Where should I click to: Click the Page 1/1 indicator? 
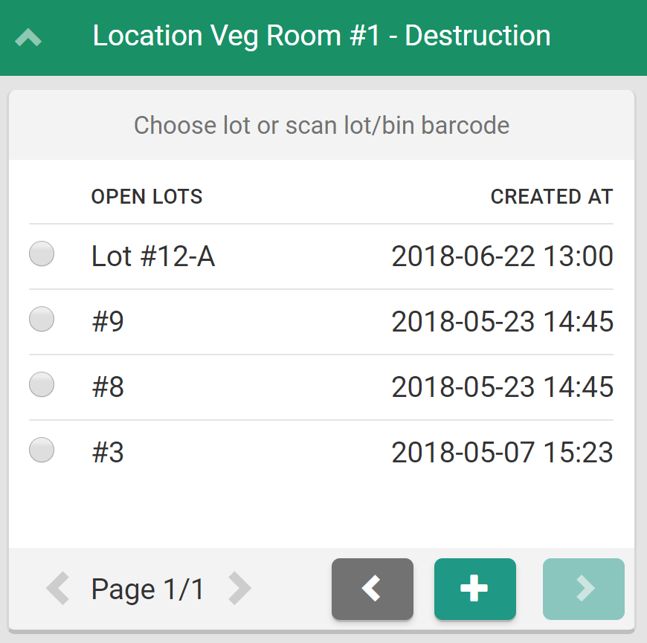click(147, 590)
